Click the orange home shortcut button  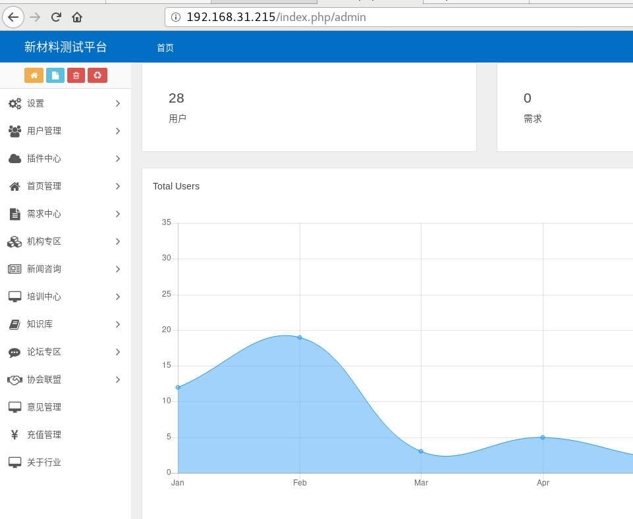pos(34,76)
